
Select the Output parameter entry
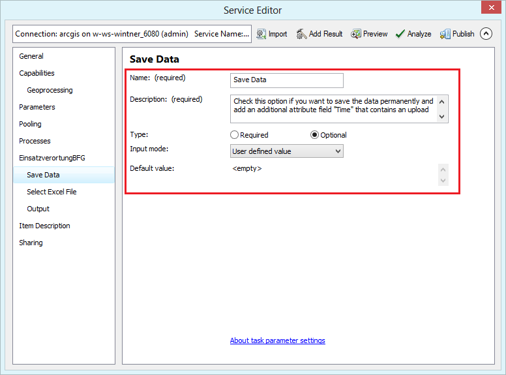pos(38,209)
